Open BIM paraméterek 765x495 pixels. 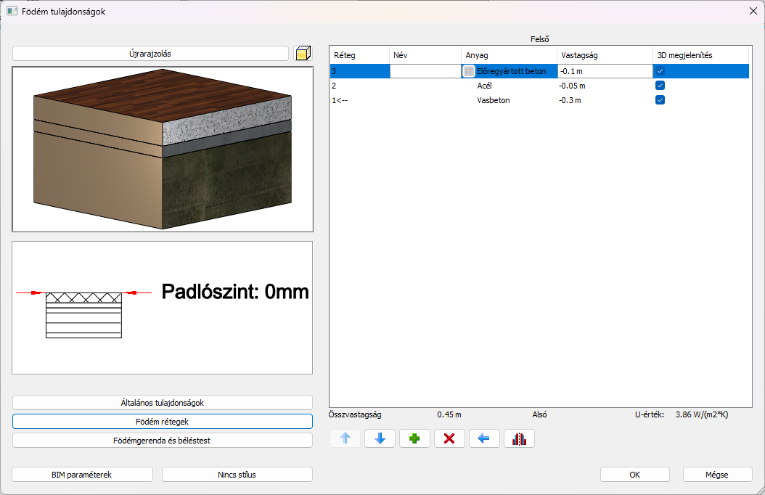pyautogui.click(x=82, y=475)
